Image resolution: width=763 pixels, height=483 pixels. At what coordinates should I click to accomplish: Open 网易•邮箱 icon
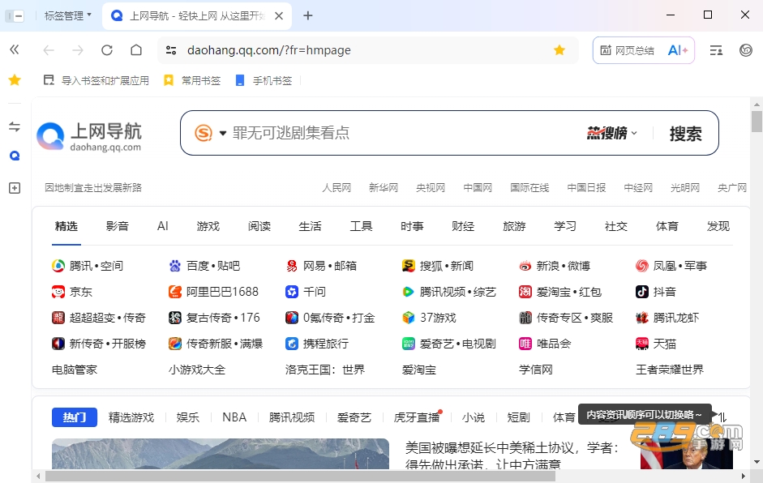pos(291,266)
